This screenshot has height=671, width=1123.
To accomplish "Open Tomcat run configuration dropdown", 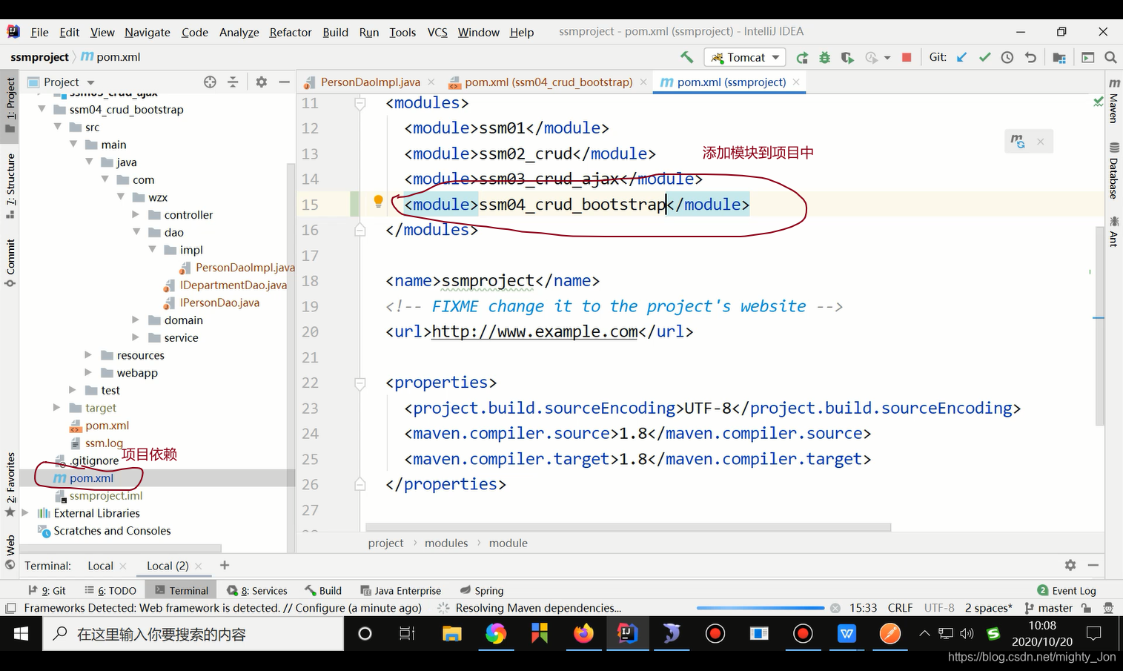I will point(745,57).
